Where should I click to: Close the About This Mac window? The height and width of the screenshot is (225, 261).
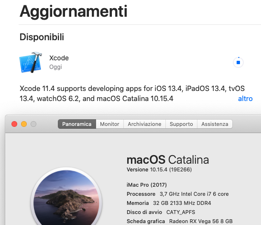(x=14, y=124)
